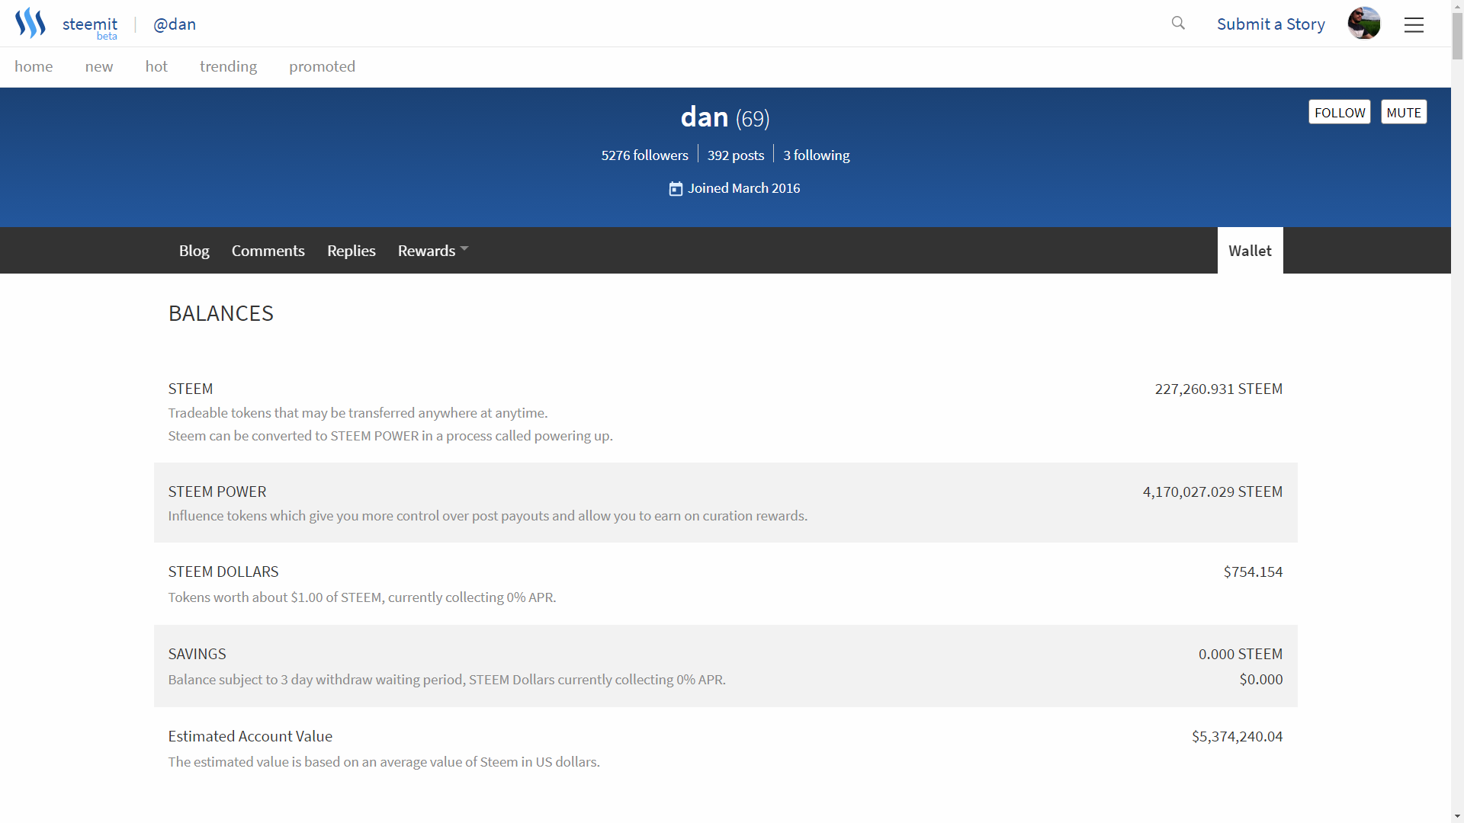The width and height of the screenshot is (1464, 823).
Task: View the 392 posts link
Action: (x=735, y=155)
